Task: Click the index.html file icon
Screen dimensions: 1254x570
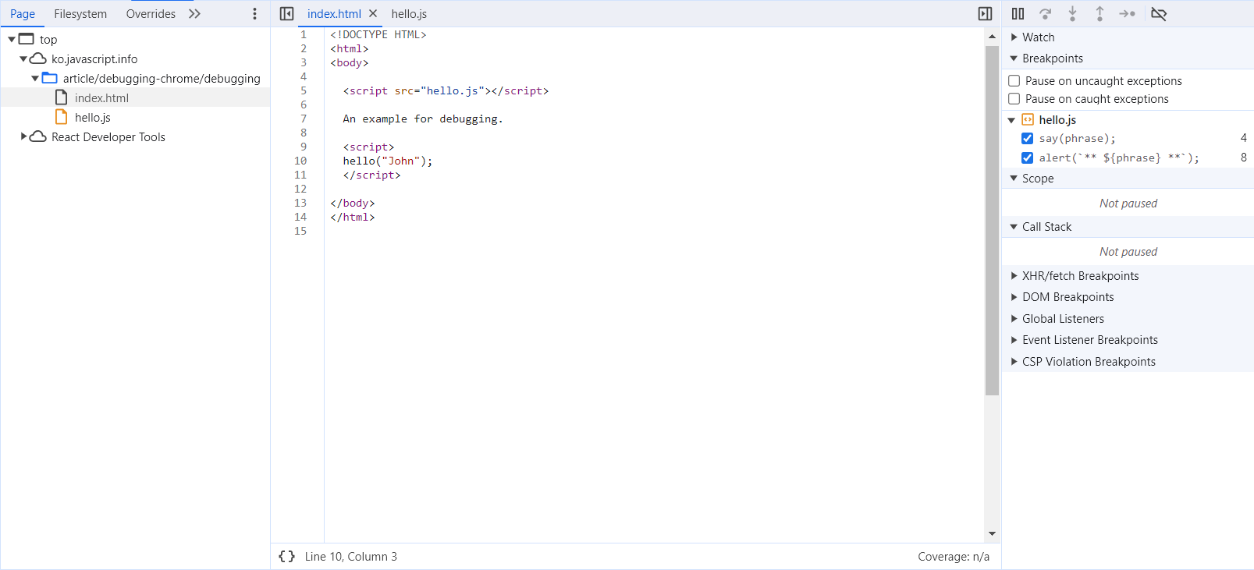Action: click(61, 97)
